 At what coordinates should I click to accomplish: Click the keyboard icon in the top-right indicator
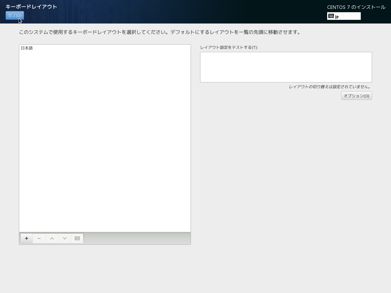coord(331,16)
